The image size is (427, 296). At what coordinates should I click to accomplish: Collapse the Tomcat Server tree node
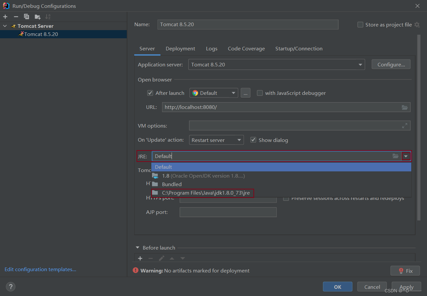pyautogui.click(x=5, y=26)
